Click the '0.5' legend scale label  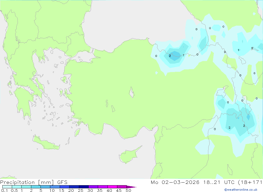pos(14,190)
